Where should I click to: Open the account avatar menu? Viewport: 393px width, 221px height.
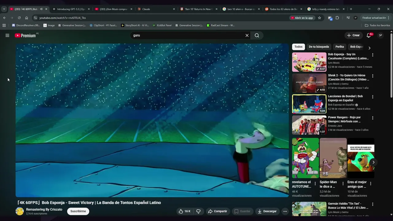(x=380, y=35)
